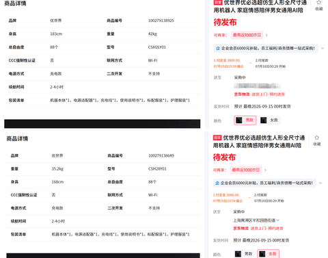Click the model value CSH2LY01
The image size is (328, 258).
(157, 47)
